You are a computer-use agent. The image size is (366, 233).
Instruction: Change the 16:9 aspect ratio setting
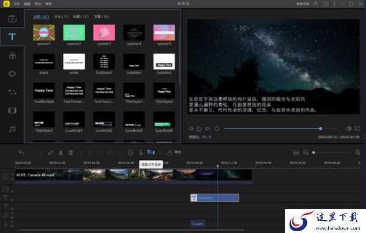(206, 137)
